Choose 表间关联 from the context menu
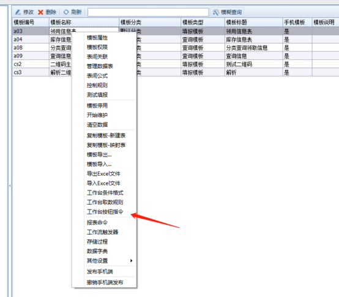This screenshot has height=297, width=339. point(97,57)
